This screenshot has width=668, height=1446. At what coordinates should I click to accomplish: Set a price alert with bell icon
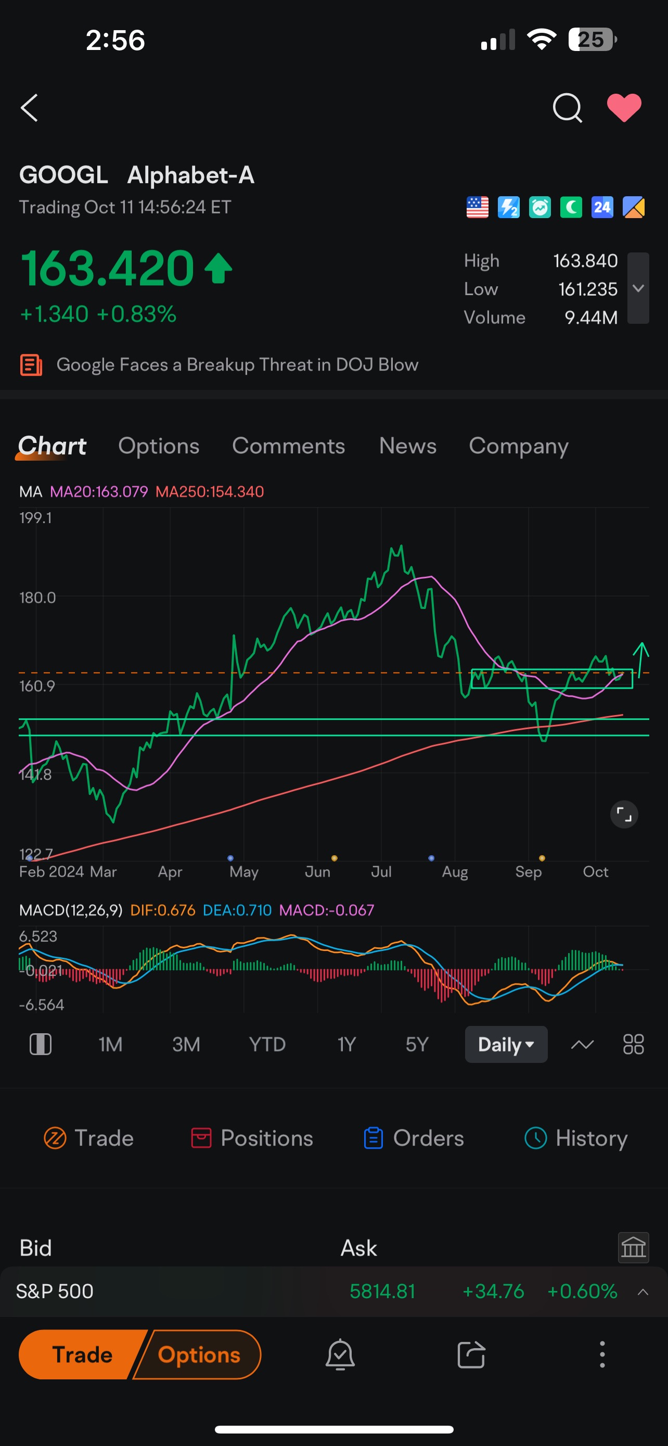click(x=340, y=1355)
